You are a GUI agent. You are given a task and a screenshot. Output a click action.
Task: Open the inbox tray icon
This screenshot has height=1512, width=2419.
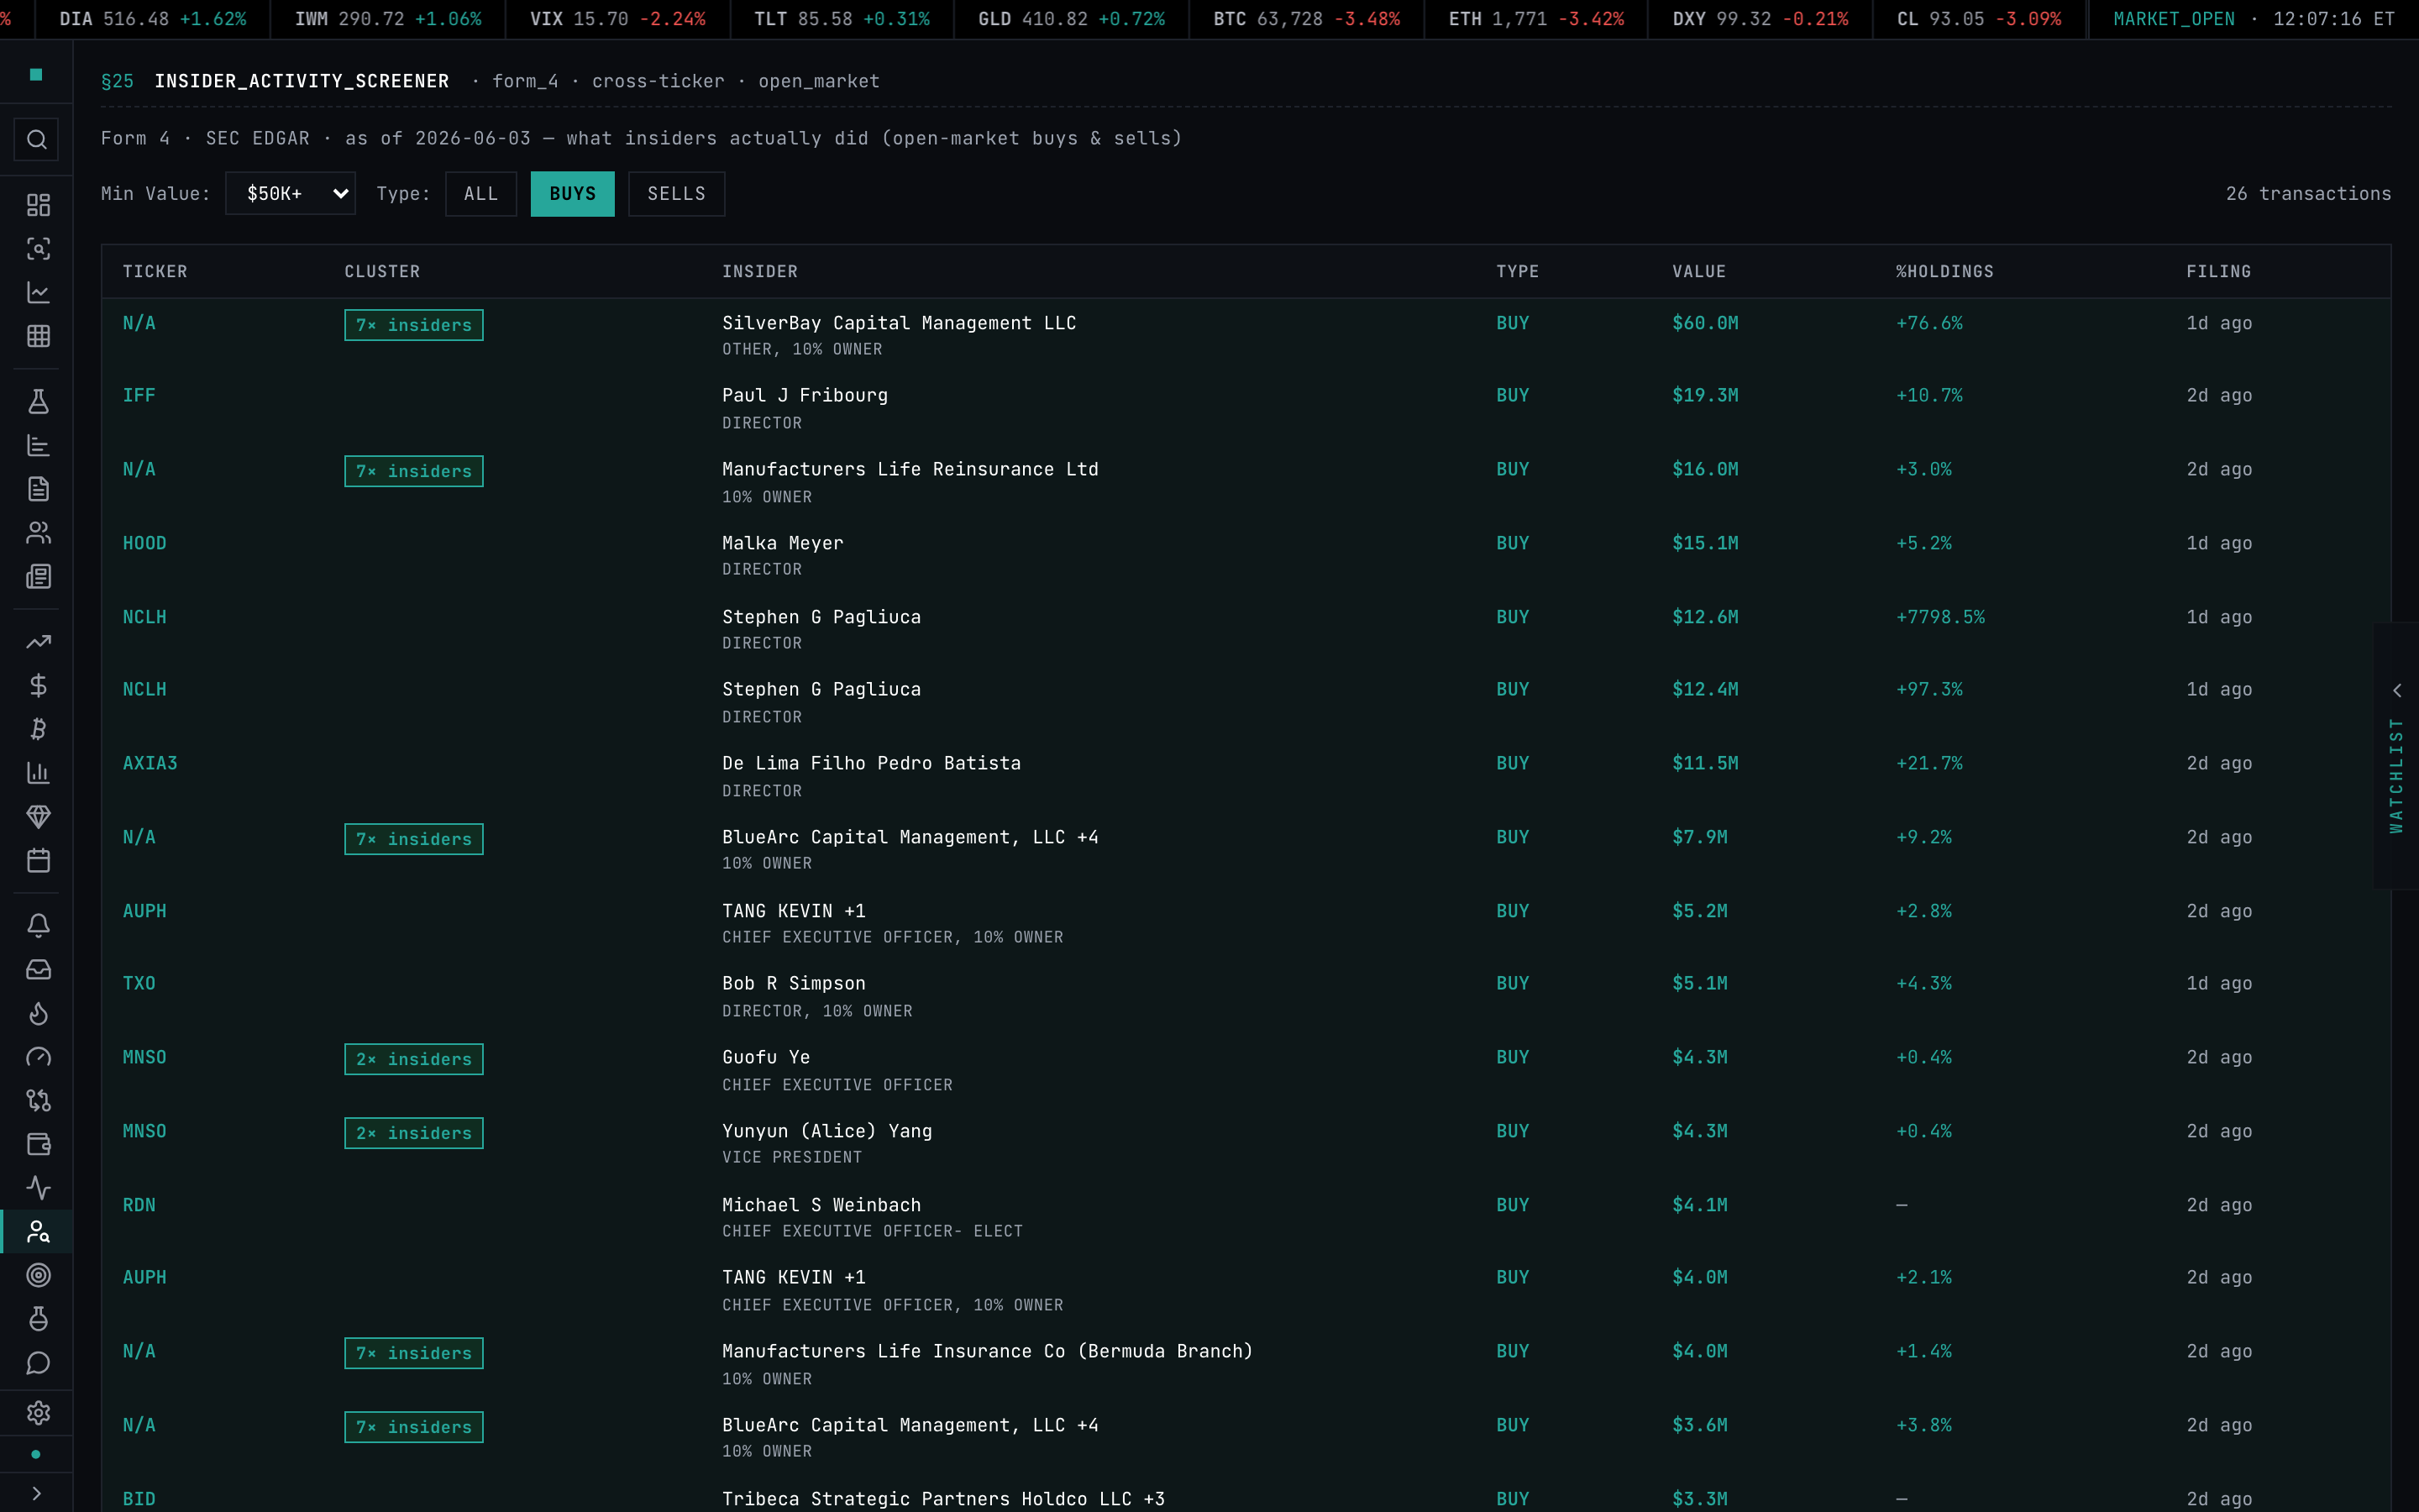coord(38,970)
